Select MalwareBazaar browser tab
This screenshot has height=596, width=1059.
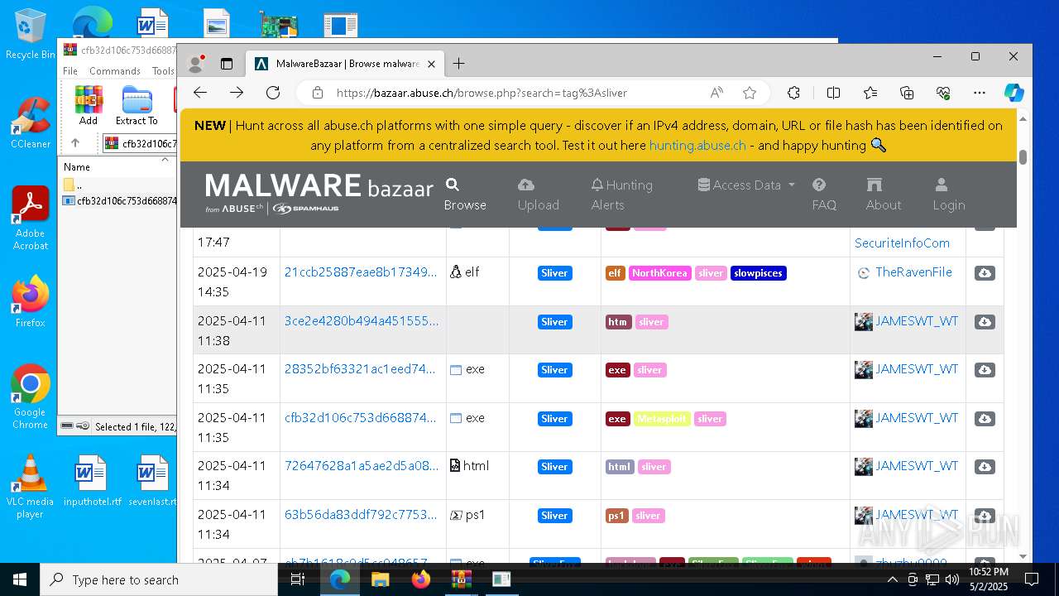coord(345,64)
